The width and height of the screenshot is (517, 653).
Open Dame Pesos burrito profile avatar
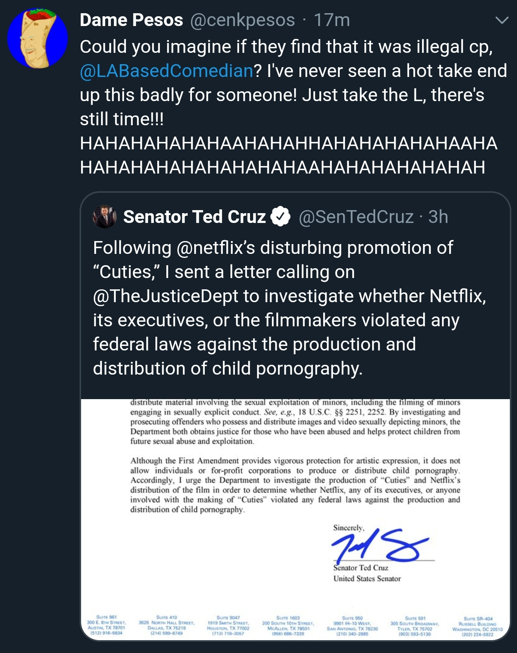pyautogui.click(x=37, y=38)
